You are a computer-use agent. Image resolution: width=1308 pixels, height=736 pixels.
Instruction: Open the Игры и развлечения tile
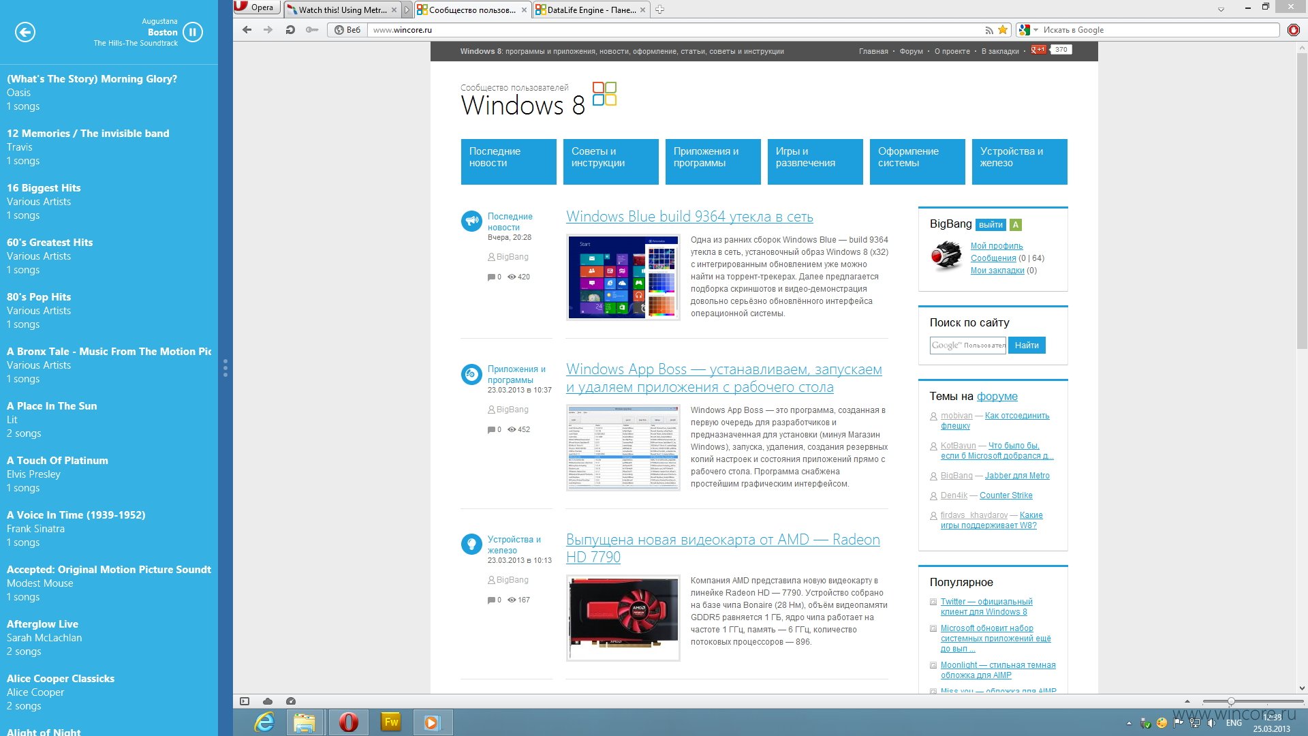click(815, 162)
